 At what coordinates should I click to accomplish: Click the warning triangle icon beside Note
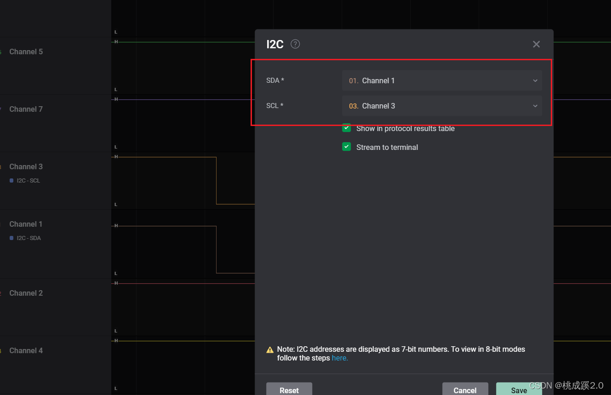270,349
